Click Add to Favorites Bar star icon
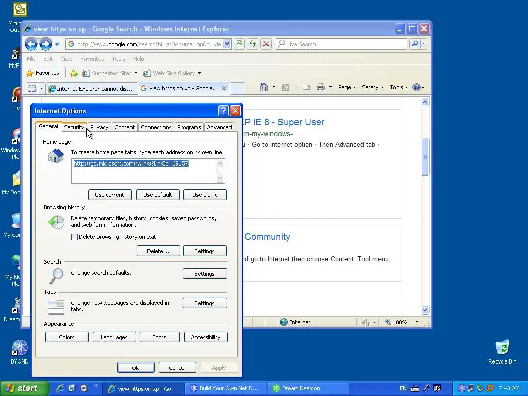 tap(74, 73)
